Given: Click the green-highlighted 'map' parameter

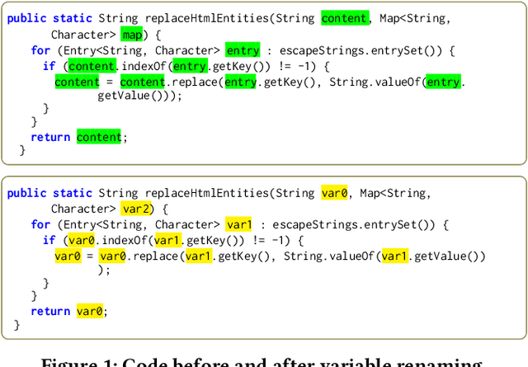Looking at the screenshot, I should point(132,35).
